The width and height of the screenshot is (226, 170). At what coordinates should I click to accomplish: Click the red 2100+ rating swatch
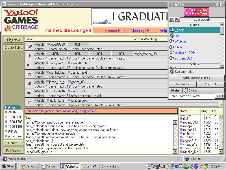6,112
